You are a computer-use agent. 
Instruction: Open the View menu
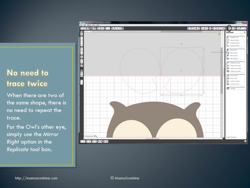[x=93, y=25]
